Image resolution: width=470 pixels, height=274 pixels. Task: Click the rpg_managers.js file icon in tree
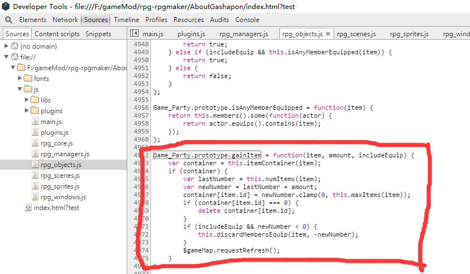tap(35, 153)
